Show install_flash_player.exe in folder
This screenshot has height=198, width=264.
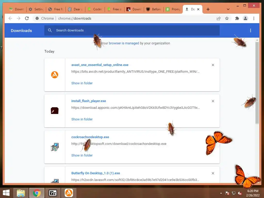(82, 119)
